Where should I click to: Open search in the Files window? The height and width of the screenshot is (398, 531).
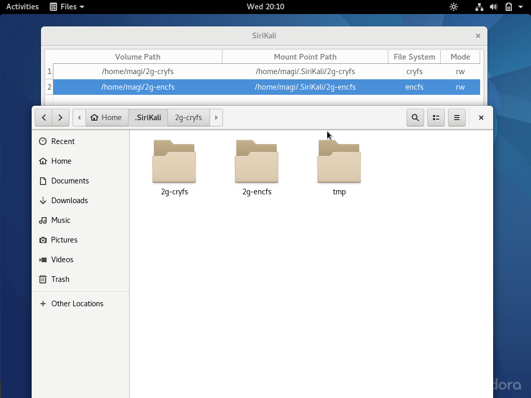click(415, 118)
